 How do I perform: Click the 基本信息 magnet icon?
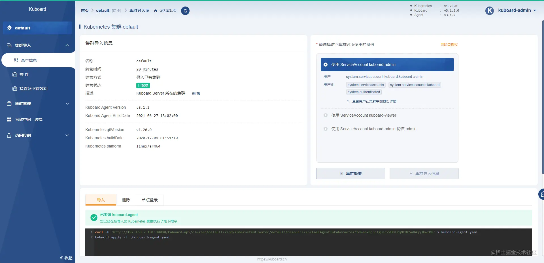(x=16, y=60)
